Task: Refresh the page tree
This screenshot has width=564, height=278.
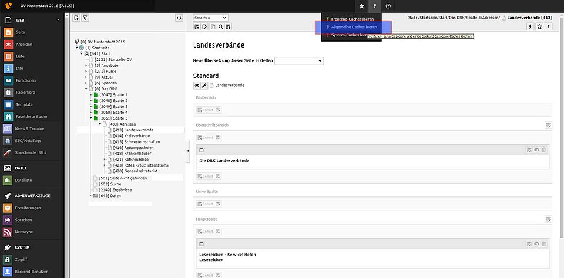Action: (179, 18)
